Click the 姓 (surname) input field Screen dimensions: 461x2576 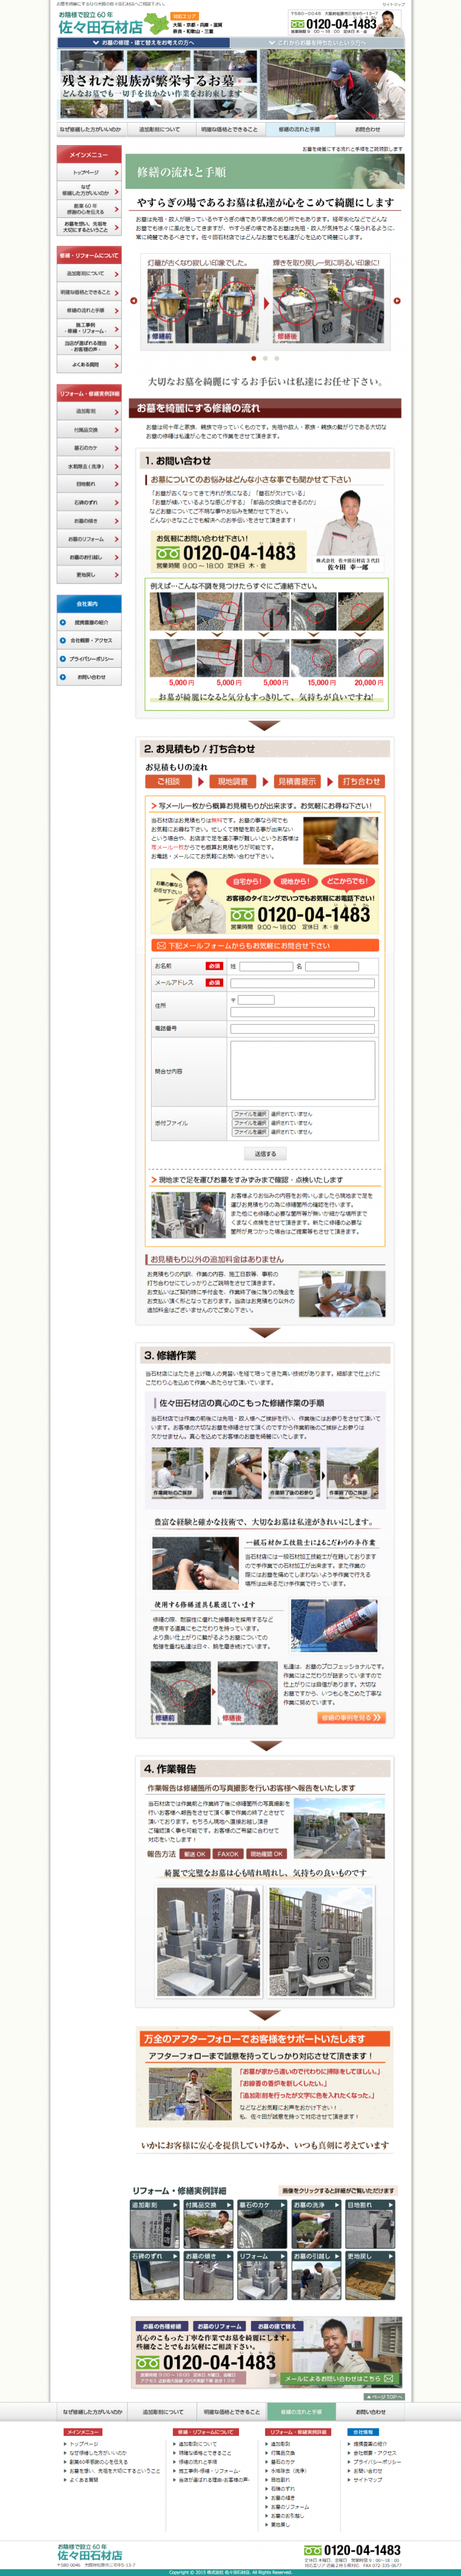(265, 966)
